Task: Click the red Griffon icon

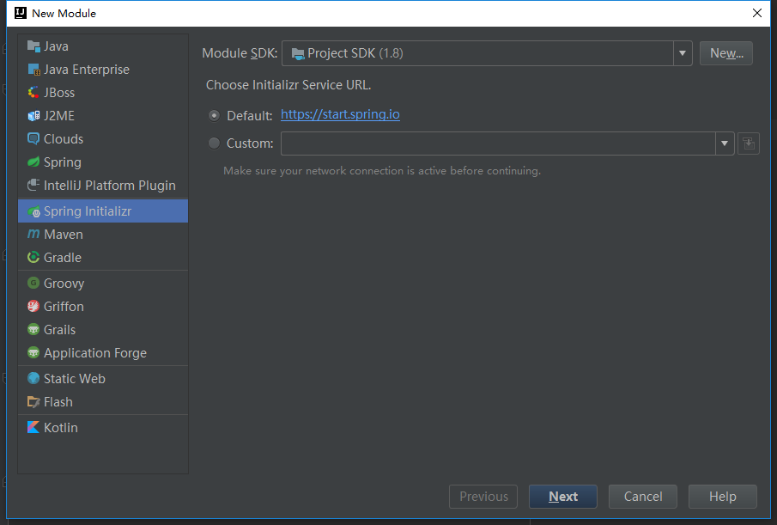Action: (x=33, y=307)
